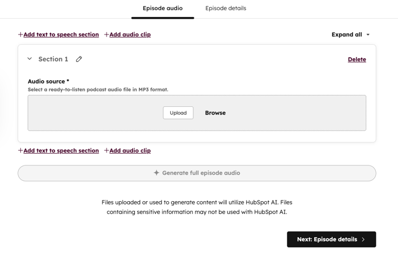This screenshot has height=257, width=398.
Task: Click the plus icon before top Add text to speech
Action: coord(20,34)
